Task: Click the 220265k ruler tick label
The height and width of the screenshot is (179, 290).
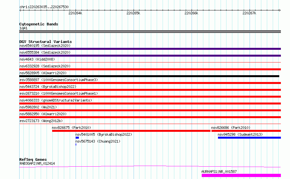Action: [x=133, y=13]
